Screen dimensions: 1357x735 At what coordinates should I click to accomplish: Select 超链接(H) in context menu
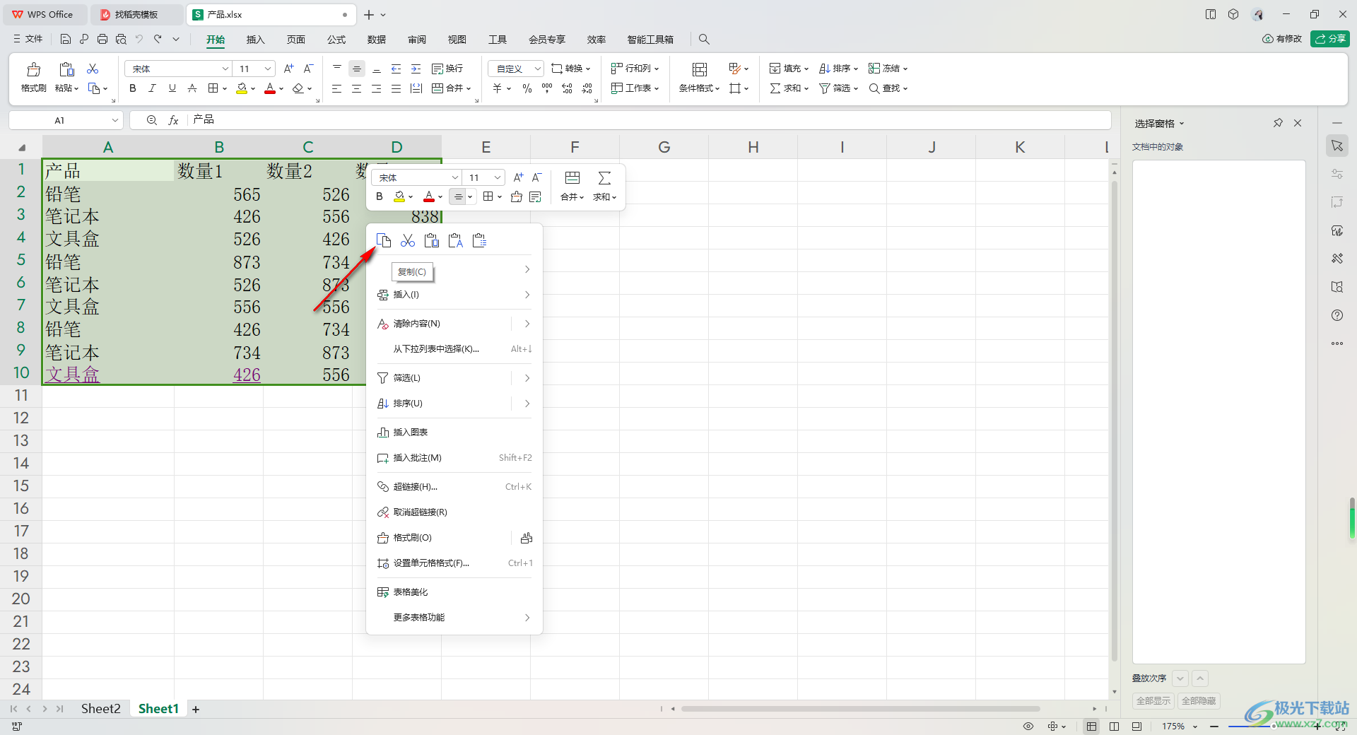[x=454, y=487]
